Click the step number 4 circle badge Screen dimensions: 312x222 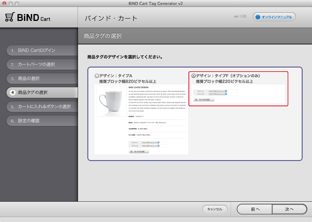[12, 93]
